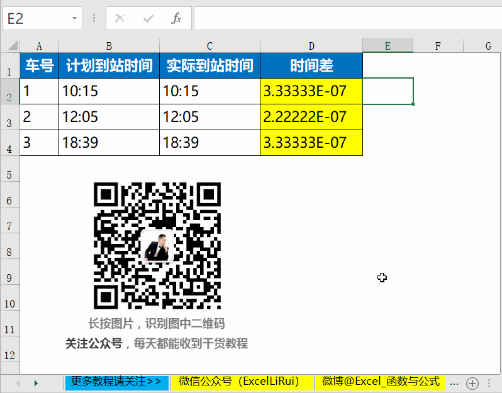Select header cell 车号
This screenshot has width=502, height=393.
coord(40,65)
